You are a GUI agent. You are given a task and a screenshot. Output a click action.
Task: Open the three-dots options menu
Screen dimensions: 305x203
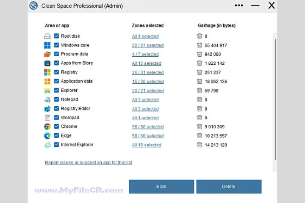238,5
